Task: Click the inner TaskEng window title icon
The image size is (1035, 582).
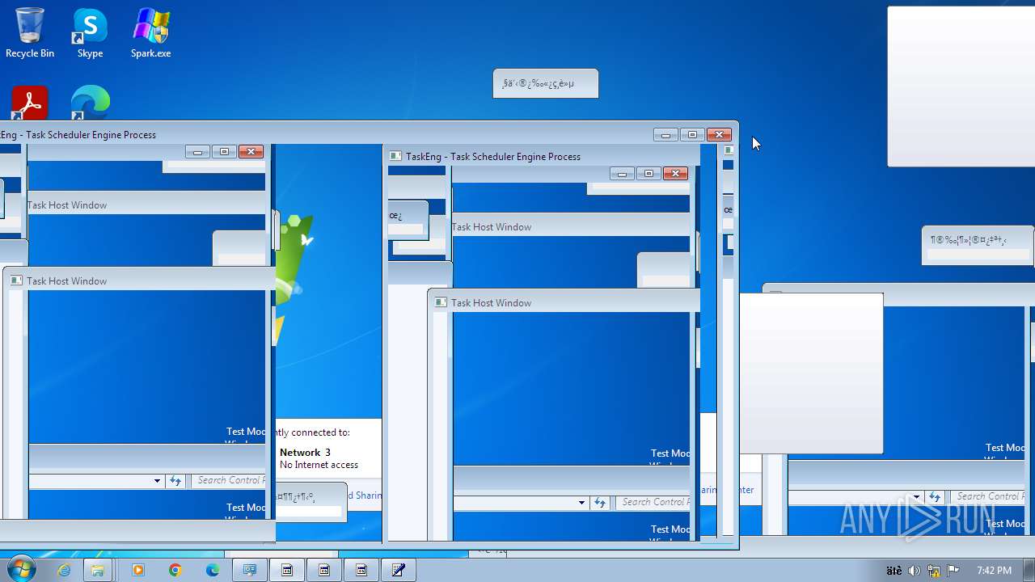Action: point(395,156)
